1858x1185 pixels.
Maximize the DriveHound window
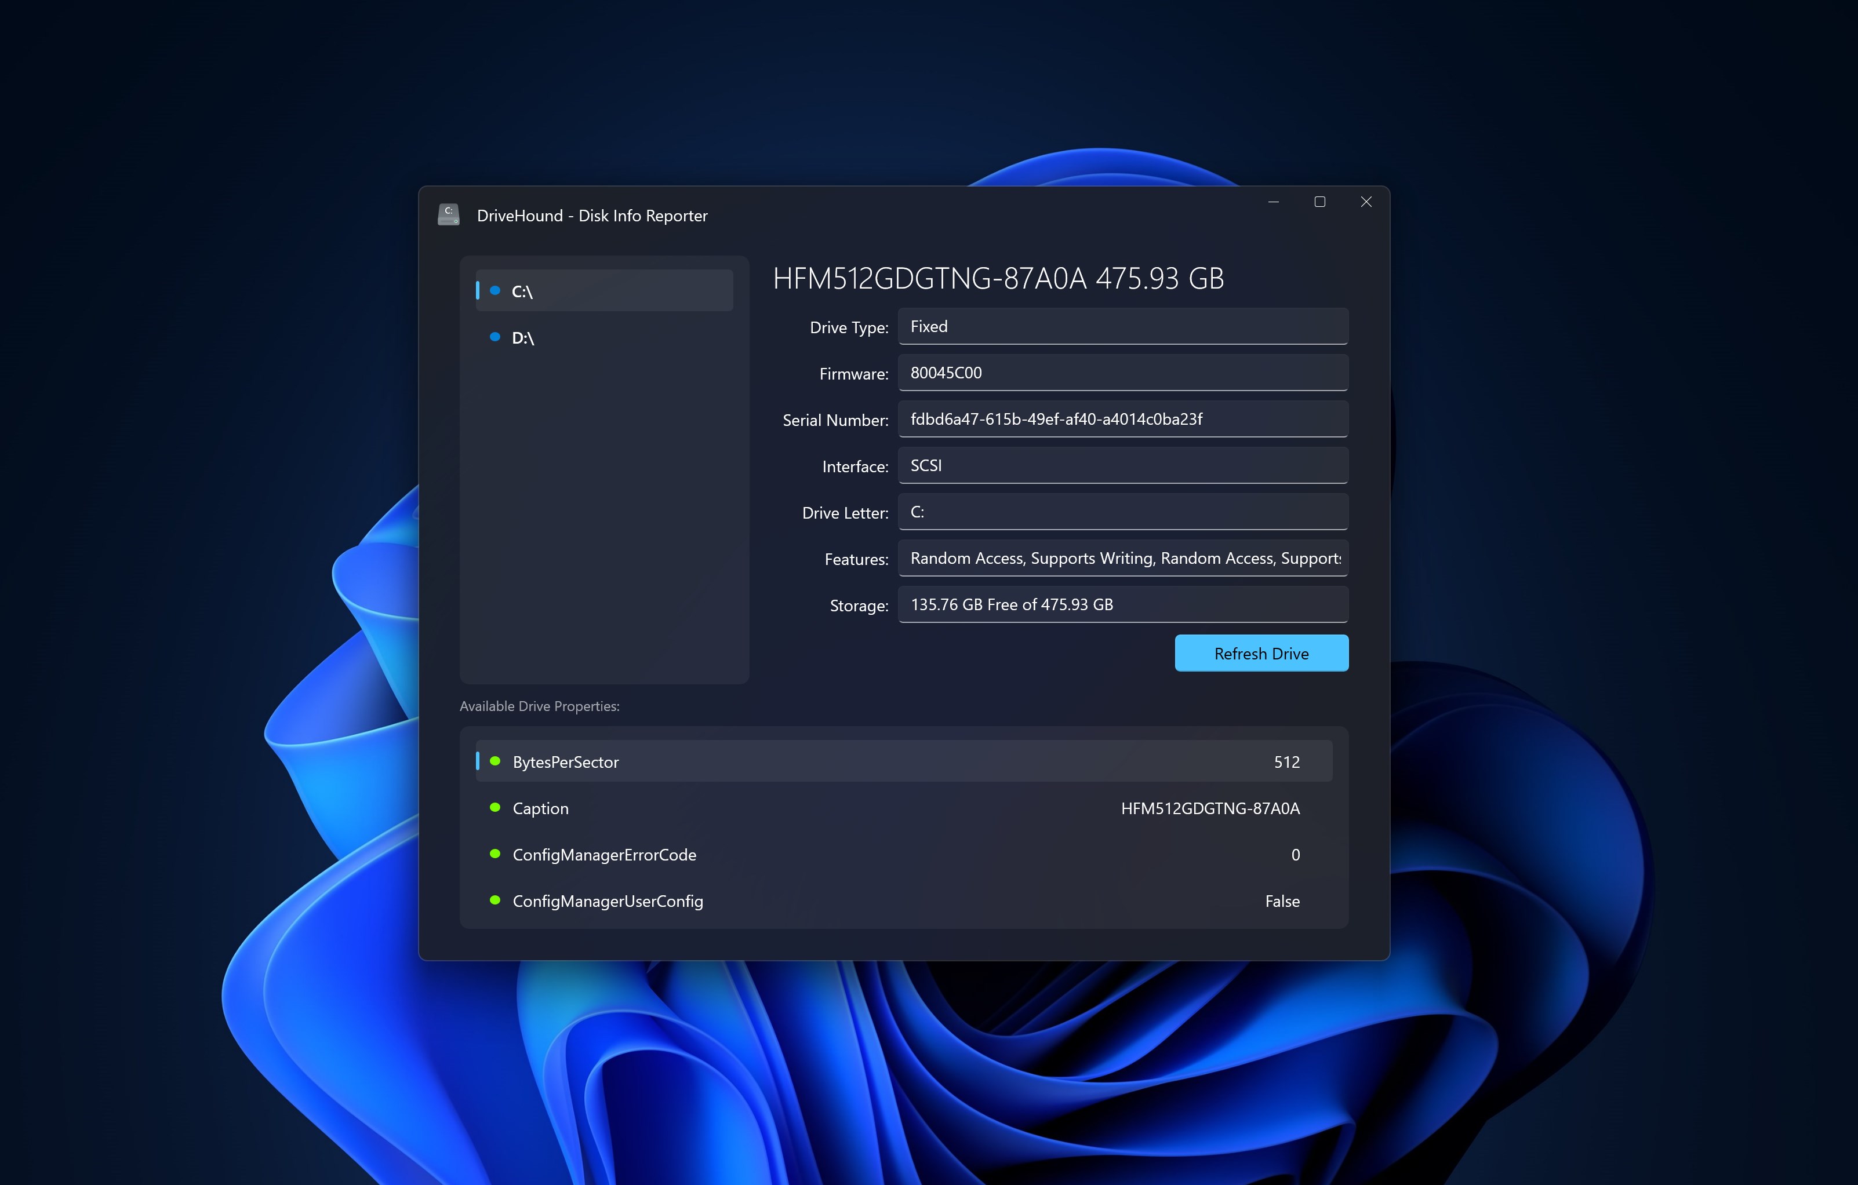[1319, 201]
